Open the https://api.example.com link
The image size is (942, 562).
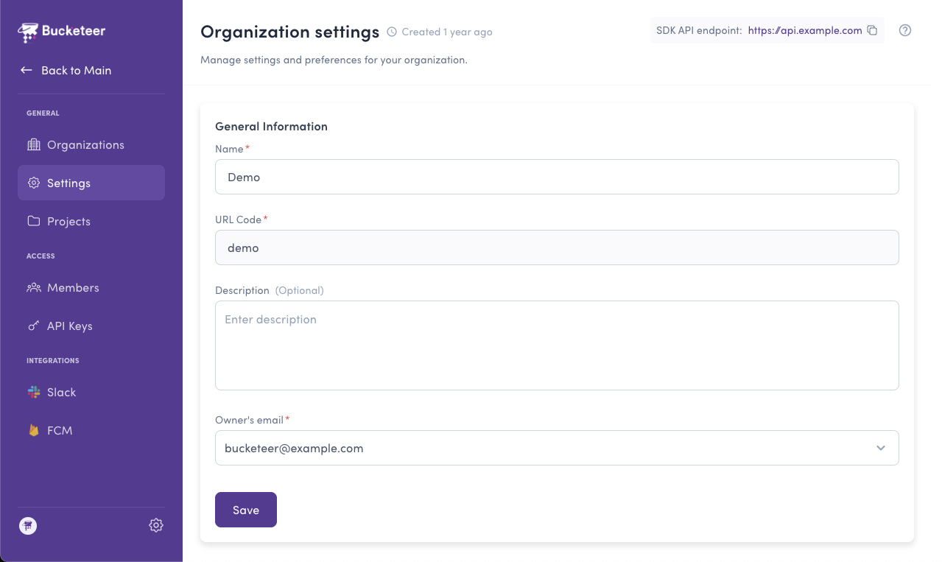click(x=804, y=30)
